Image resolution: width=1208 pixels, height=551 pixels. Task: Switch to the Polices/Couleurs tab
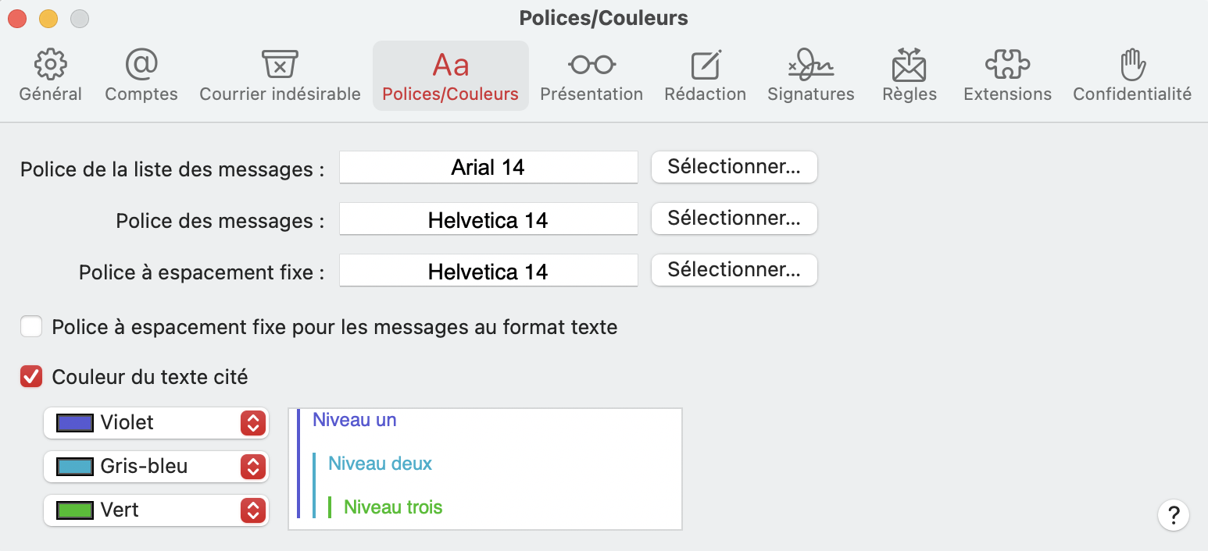(x=451, y=76)
